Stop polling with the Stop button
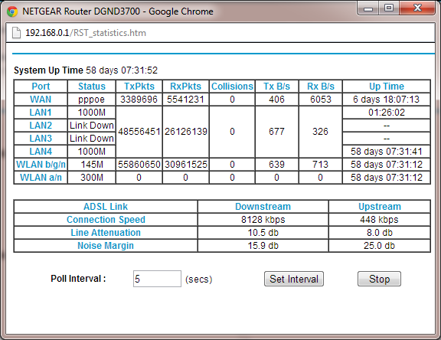Screen dimensions: 441x340 click(x=379, y=279)
